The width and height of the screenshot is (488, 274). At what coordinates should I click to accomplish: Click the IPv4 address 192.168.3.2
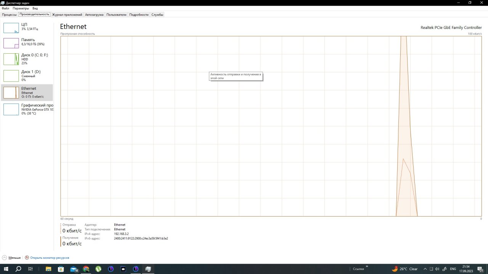pos(121,234)
